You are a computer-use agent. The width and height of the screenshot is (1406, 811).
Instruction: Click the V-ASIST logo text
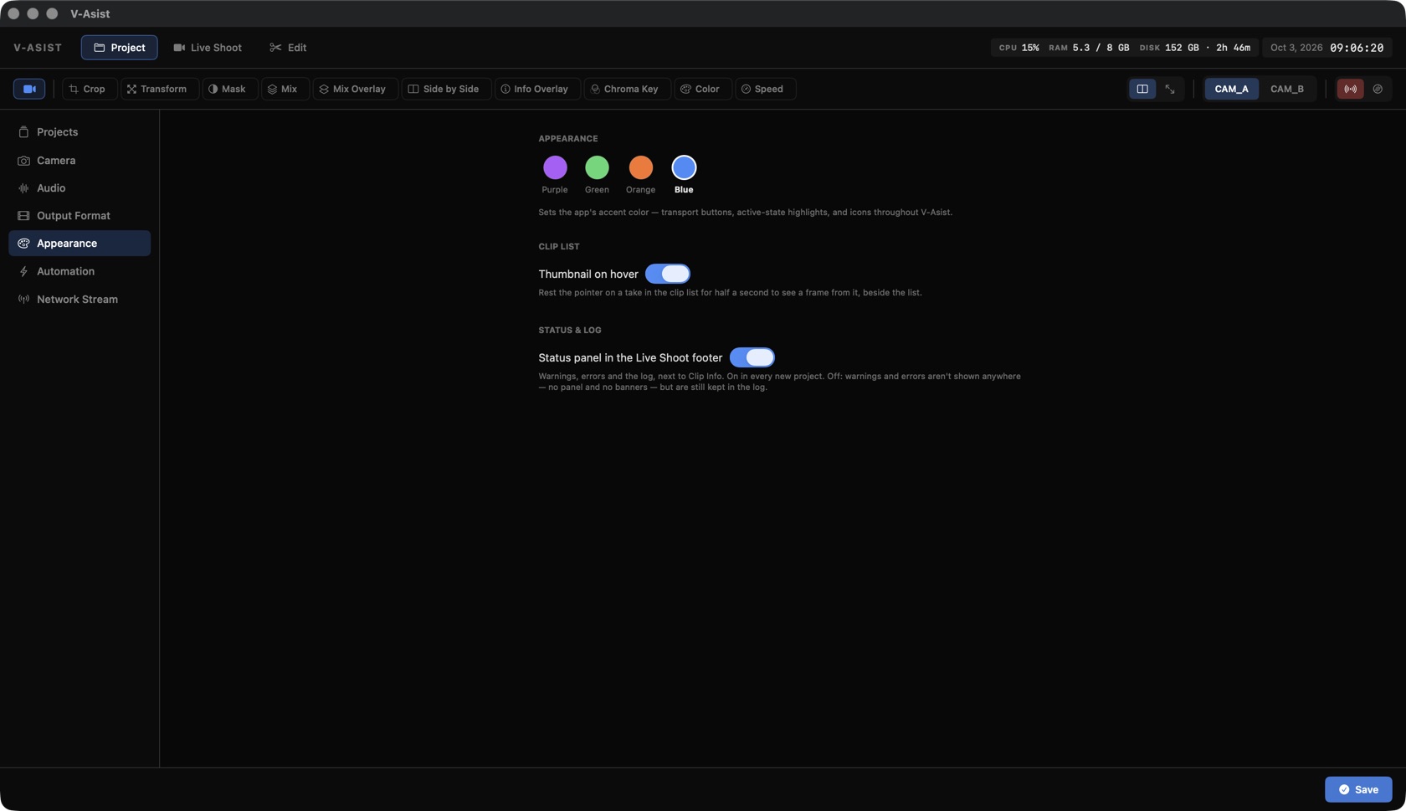[x=38, y=48]
